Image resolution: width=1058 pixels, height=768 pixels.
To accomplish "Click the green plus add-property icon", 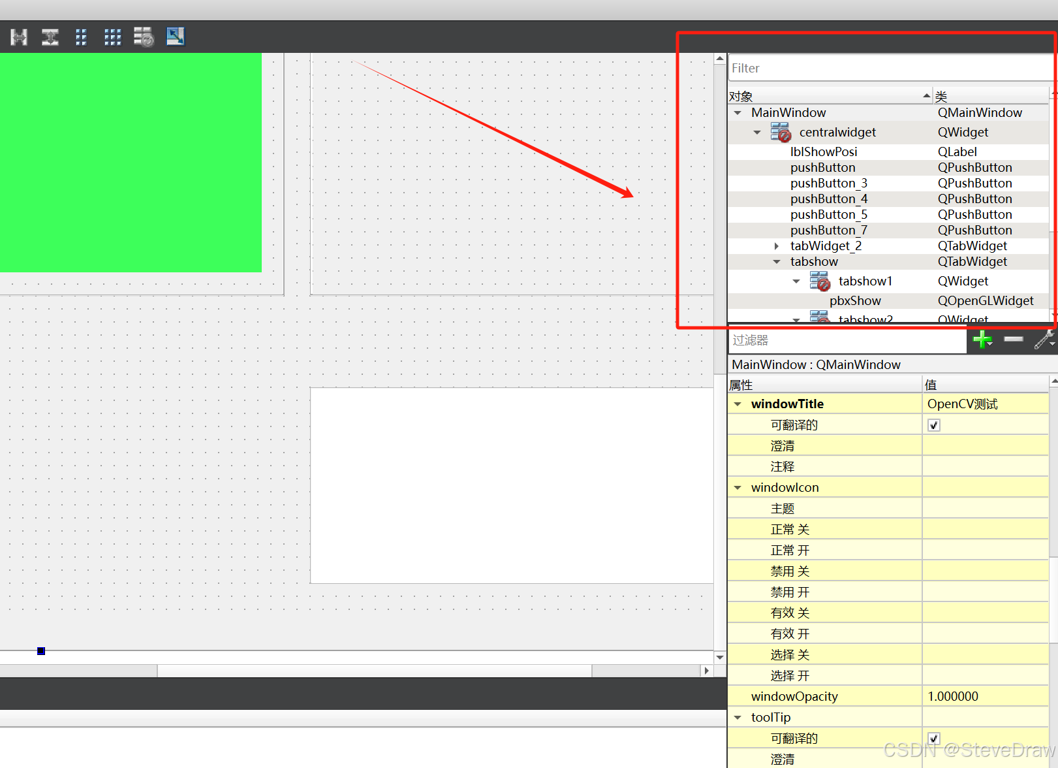I will 982,340.
